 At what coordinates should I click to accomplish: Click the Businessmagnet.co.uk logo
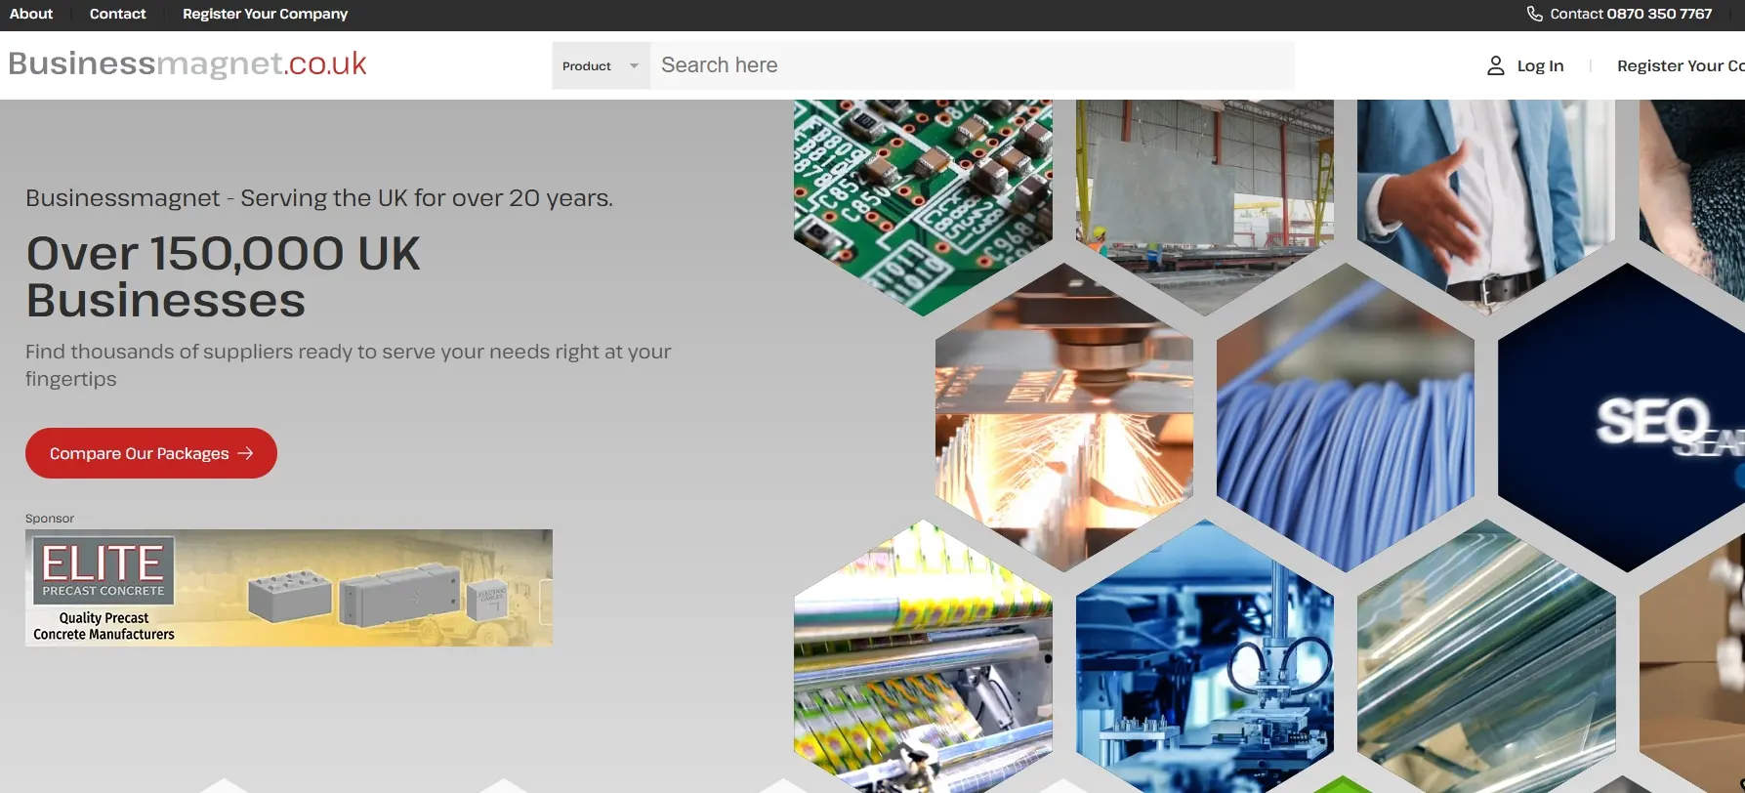pos(187,64)
